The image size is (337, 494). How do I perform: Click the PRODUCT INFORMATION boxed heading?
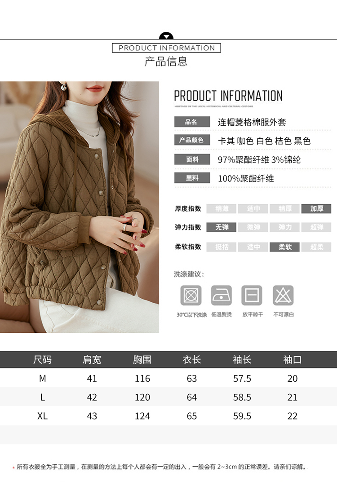166,48
